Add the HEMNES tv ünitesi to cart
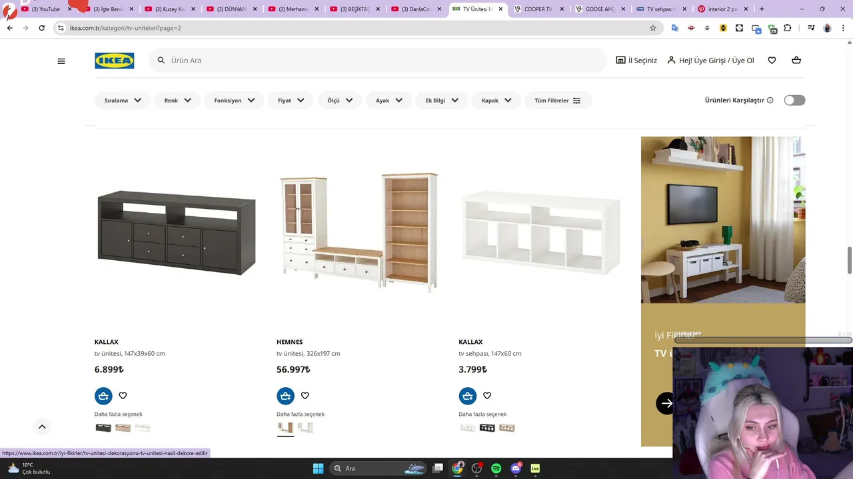853x479 pixels. pos(285,396)
